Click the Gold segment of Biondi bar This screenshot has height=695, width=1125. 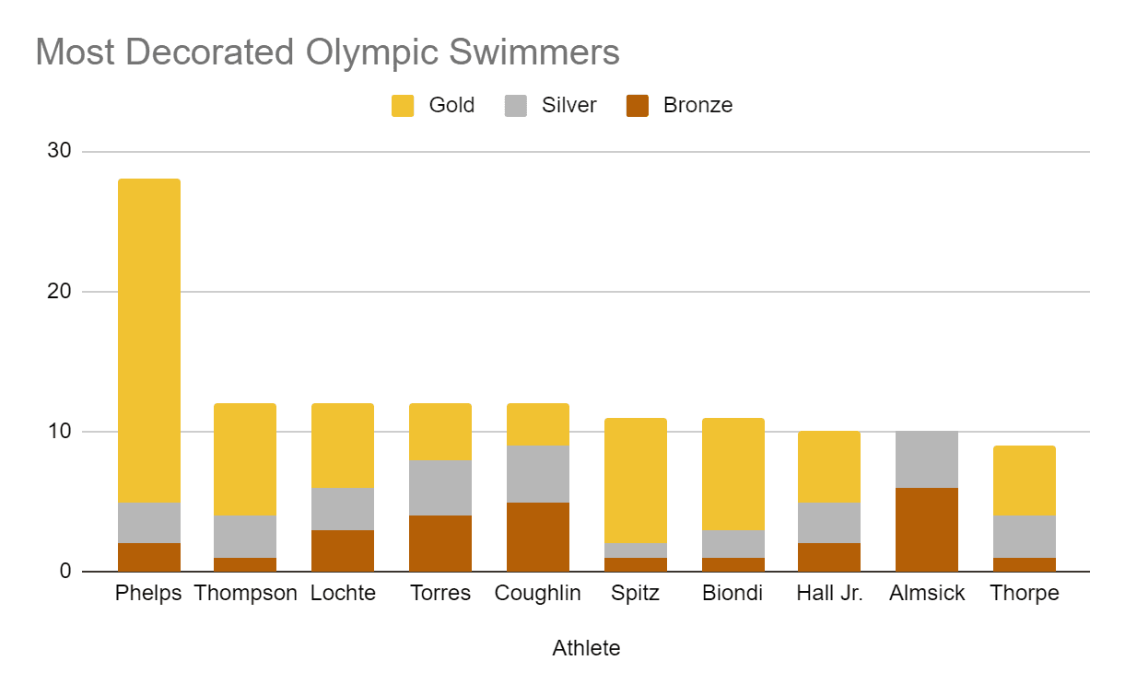pyautogui.click(x=733, y=474)
